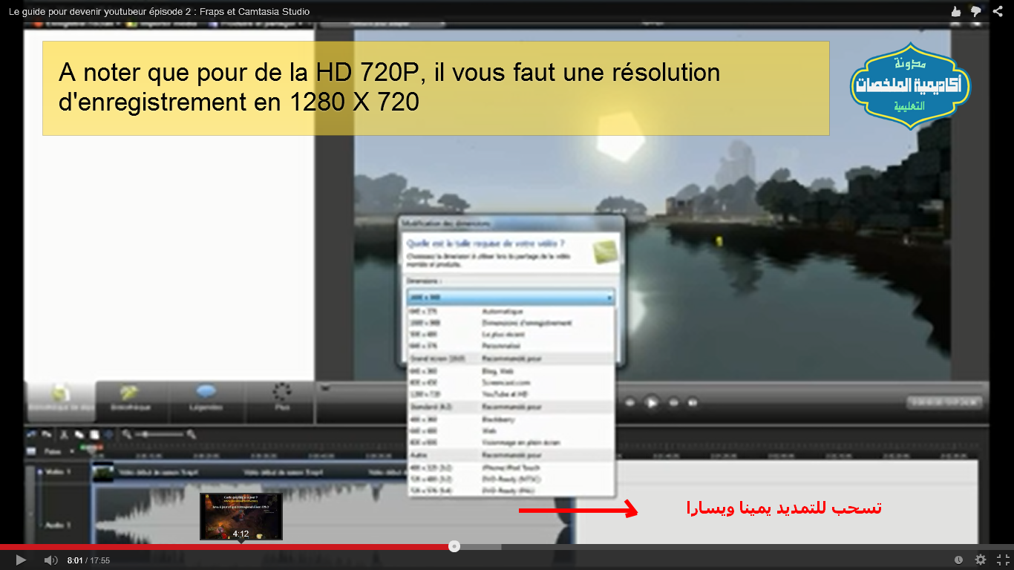Open the Pistes tracks dropdown

(59, 451)
